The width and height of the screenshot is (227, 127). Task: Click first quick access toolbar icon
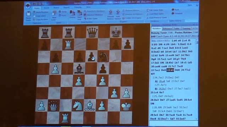pyautogui.click(x=34, y=4)
